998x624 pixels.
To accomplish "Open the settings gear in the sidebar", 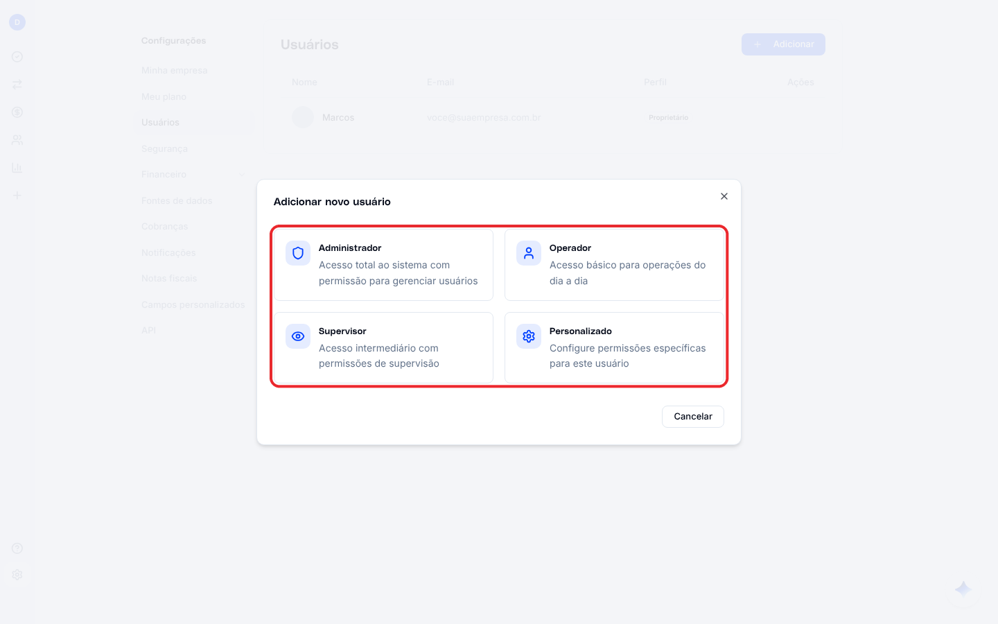I will (x=17, y=575).
